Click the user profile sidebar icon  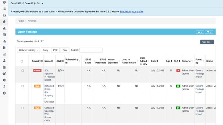[4, 61]
